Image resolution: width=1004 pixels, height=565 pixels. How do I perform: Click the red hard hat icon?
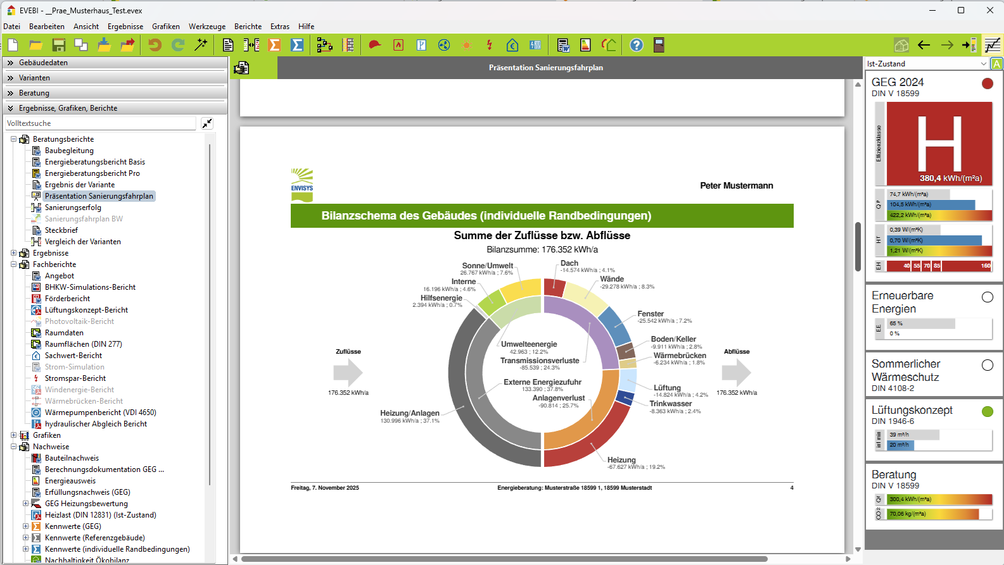(375, 45)
